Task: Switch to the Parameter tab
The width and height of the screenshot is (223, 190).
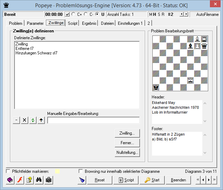Action: pos(35,23)
